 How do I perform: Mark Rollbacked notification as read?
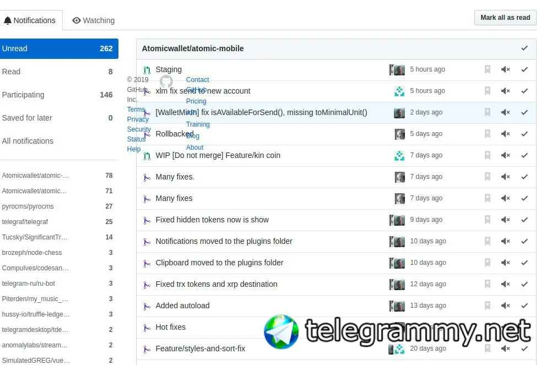(x=524, y=134)
